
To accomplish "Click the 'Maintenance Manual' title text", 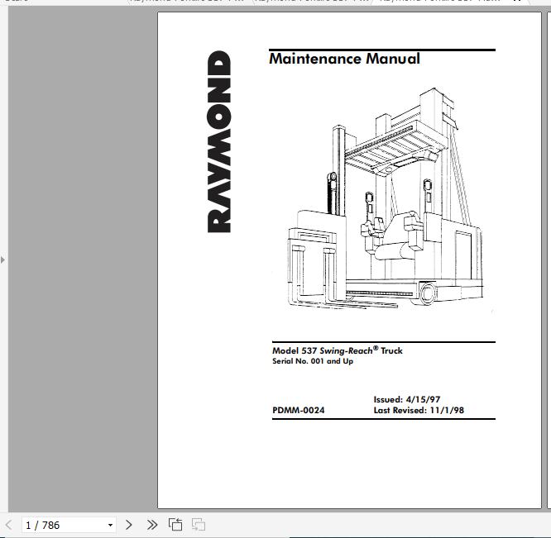I will [x=344, y=59].
